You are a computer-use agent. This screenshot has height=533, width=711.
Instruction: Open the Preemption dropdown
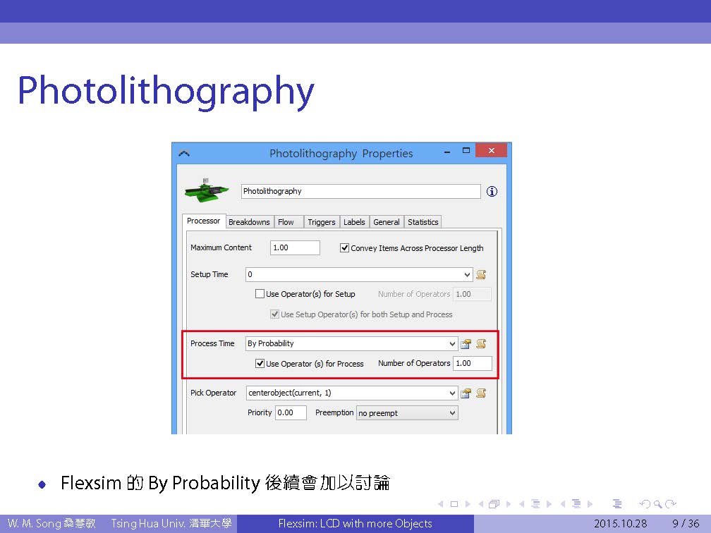click(452, 414)
